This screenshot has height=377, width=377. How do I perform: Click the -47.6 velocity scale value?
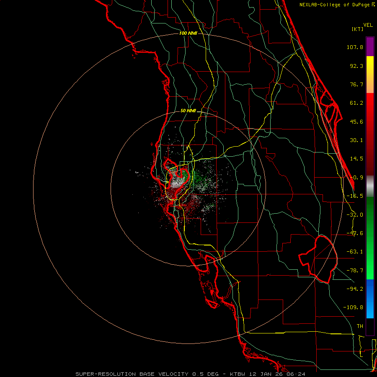point(355,233)
